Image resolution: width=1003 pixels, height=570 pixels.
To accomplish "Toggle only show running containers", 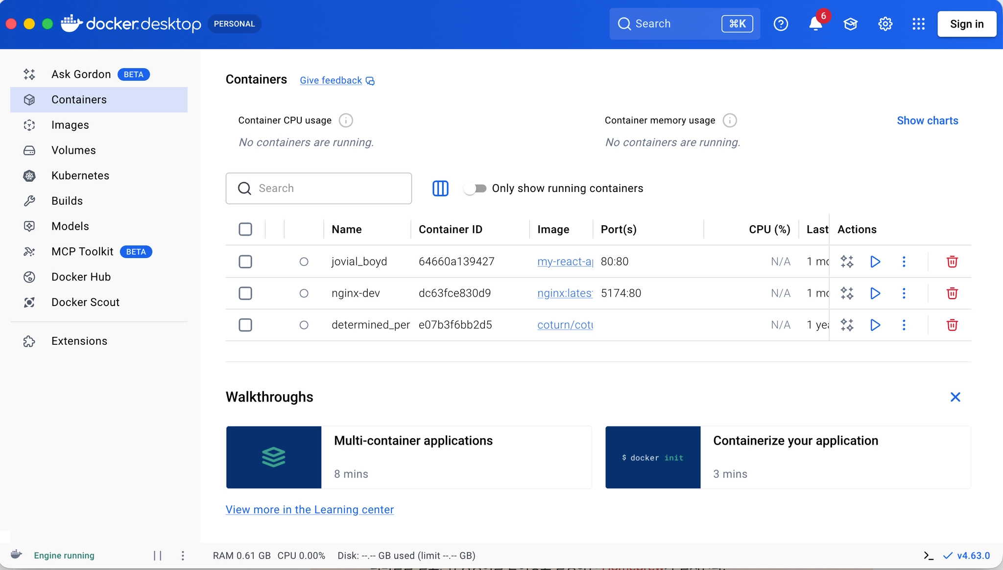I will tap(475, 189).
